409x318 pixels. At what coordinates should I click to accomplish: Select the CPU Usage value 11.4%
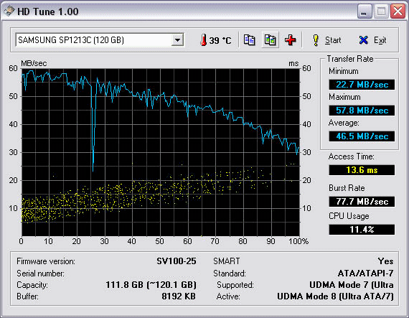(362, 230)
